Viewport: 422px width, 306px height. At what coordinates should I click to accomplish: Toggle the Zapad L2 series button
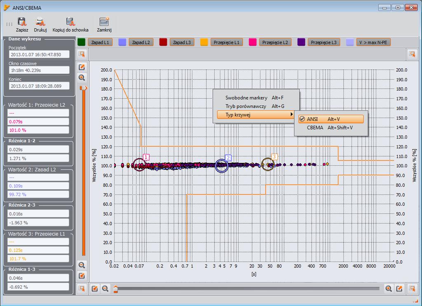tap(141, 42)
